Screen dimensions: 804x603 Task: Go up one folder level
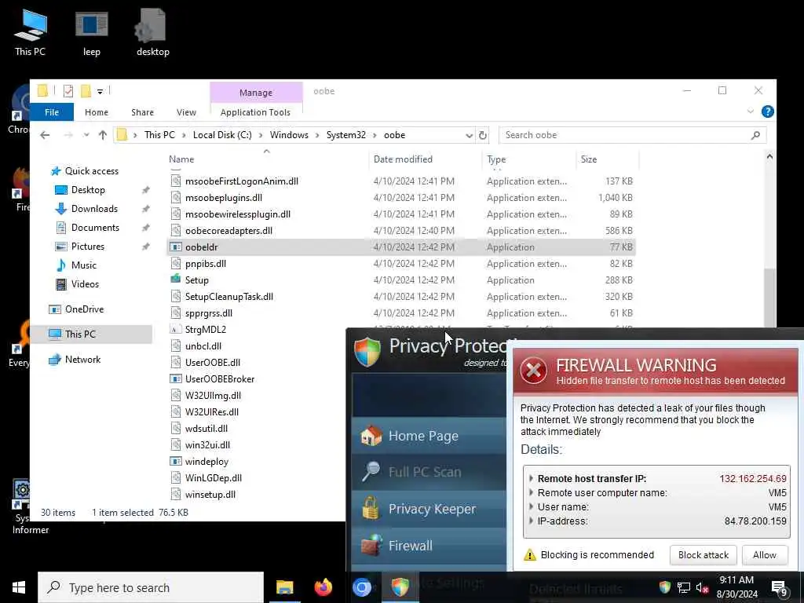[103, 135]
